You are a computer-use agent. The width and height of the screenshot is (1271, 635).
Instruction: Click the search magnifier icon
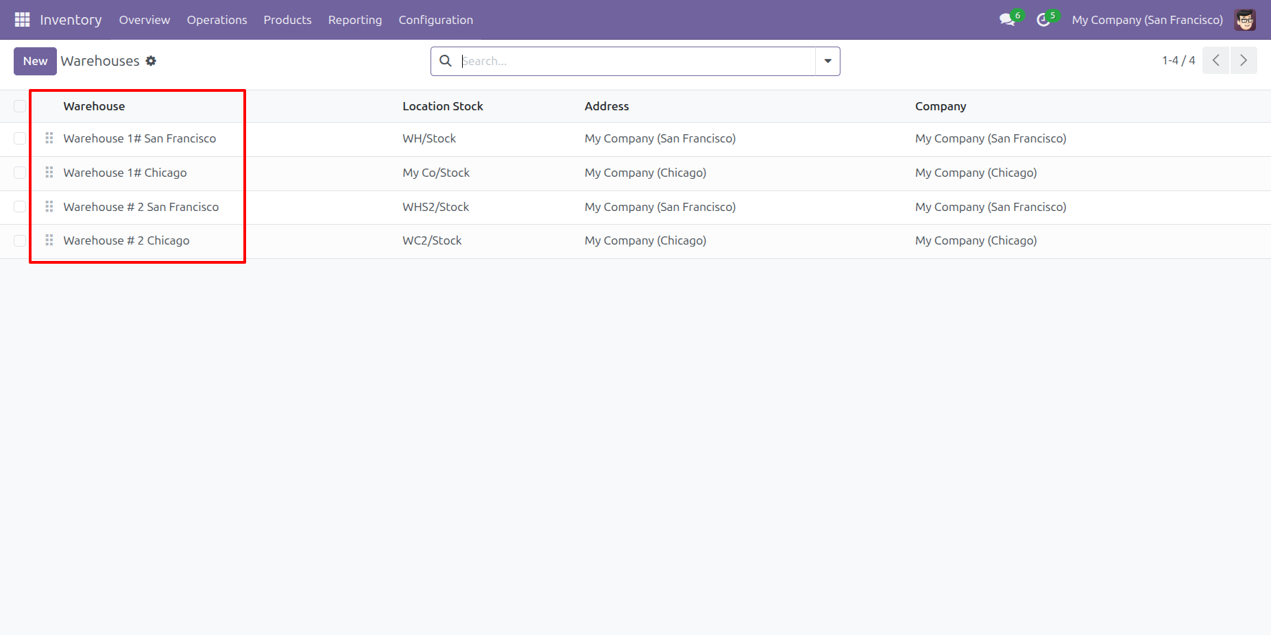pyautogui.click(x=446, y=61)
